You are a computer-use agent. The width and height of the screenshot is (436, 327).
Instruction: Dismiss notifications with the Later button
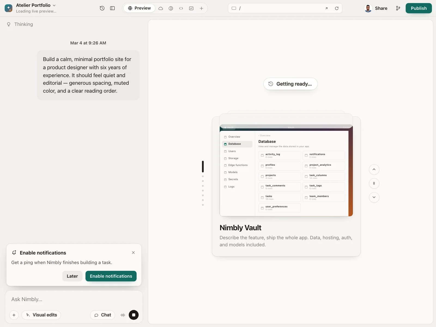point(72,276)
